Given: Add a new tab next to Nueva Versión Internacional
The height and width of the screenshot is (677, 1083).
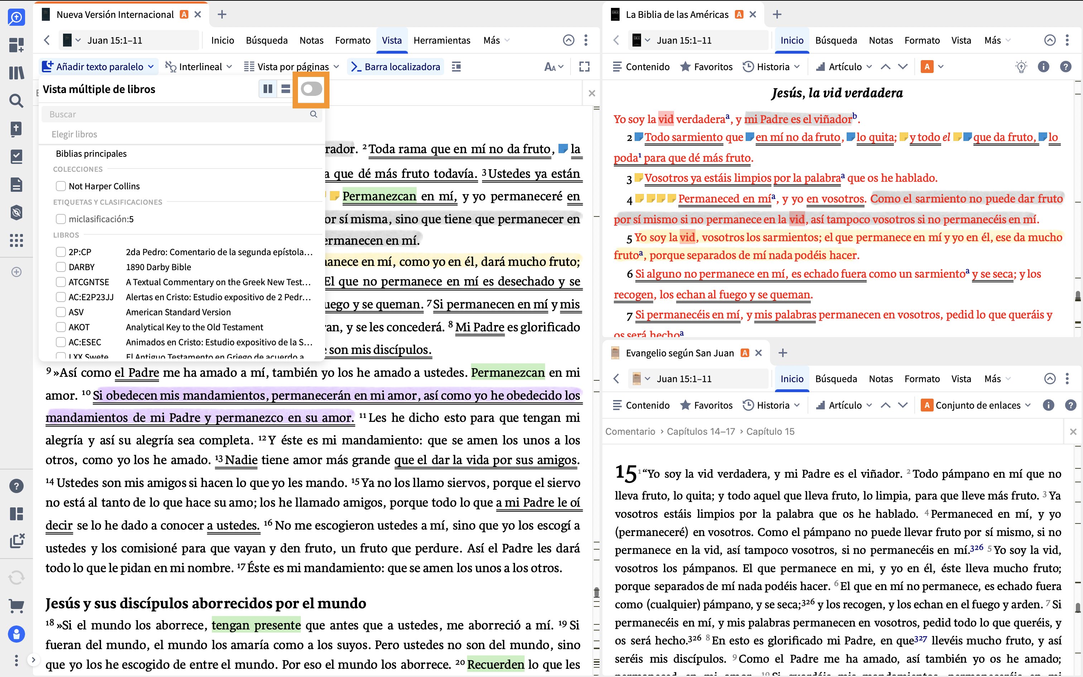Looking at the screenshot, I should 222,14.
